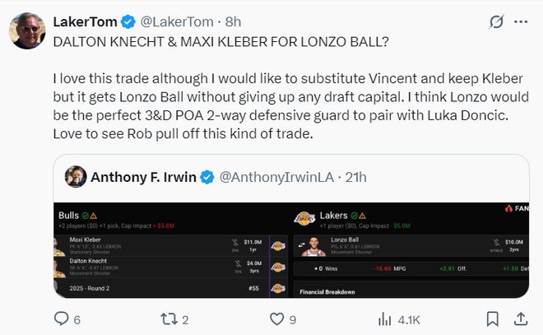The width and height of the screenshot is (543, 335).
Task: Open LakerTom's profile picture
Action: (x=26, y=31)
